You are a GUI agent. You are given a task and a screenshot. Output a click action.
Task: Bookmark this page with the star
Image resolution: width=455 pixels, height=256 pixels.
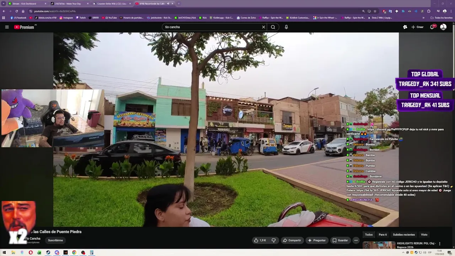(x=375, y=11)
